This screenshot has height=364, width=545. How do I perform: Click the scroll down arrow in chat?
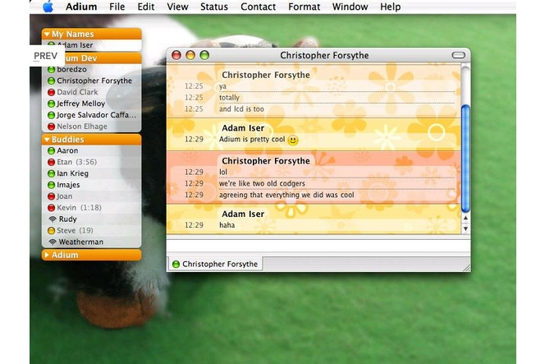[x=465, y=230]
